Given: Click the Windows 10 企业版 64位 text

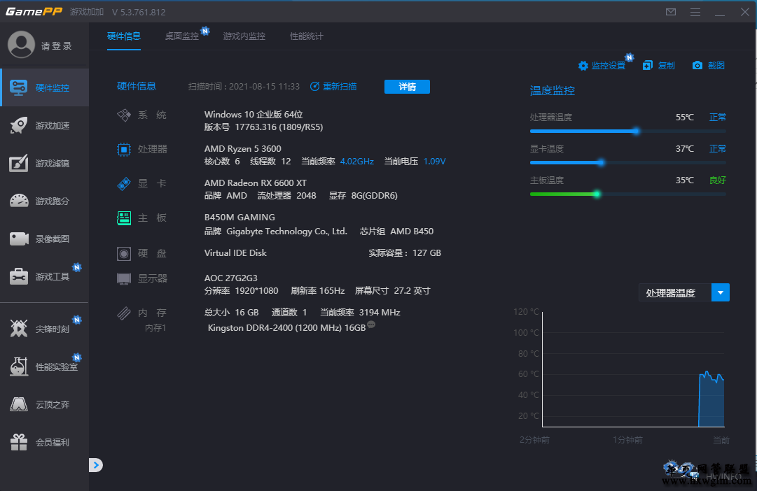Looking at the screenshot, I should pos(254,114).
